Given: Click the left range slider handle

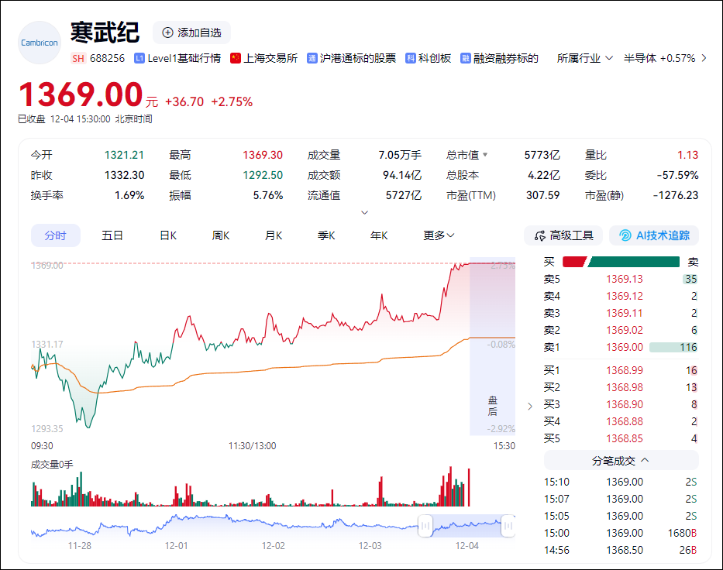Looking at the screenshot, I should (425, 526).
